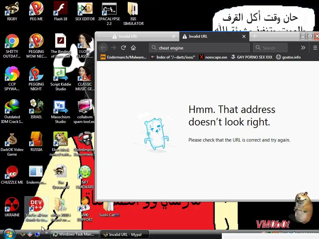
Task: Click the Invalid URL - Mypal taskbar button
Action: coord(125,235)
